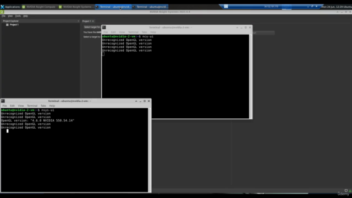Image resolution: width=352 pixels, height=198 pixels.
Task: Open the View menu in Nsight Systems
Action: tap(10, 16)
